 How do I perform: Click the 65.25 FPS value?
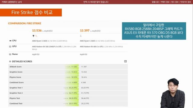click(73, 88)
